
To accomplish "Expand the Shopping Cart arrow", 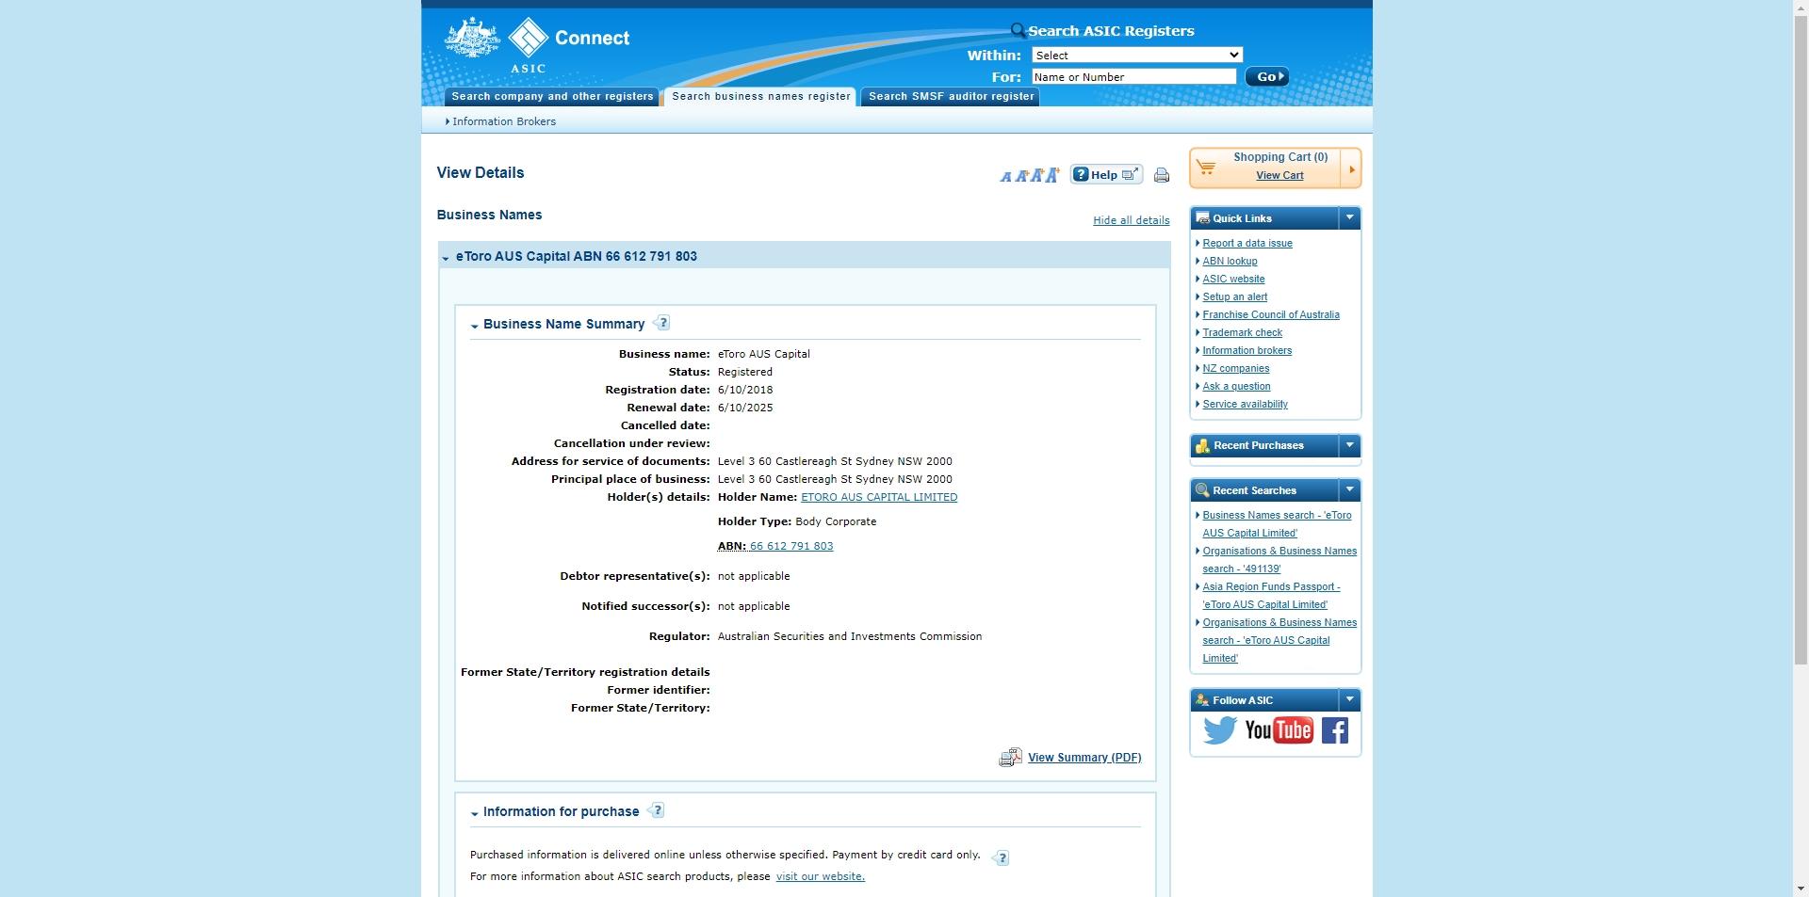I will tap(1351, 169).
